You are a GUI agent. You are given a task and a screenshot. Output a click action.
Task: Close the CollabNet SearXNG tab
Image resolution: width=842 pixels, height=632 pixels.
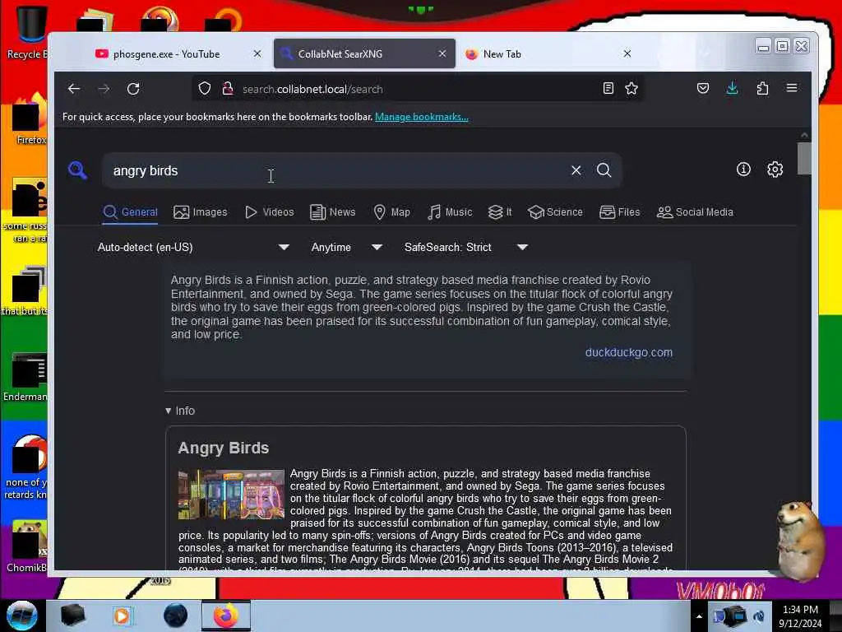(x=442, y=53)
